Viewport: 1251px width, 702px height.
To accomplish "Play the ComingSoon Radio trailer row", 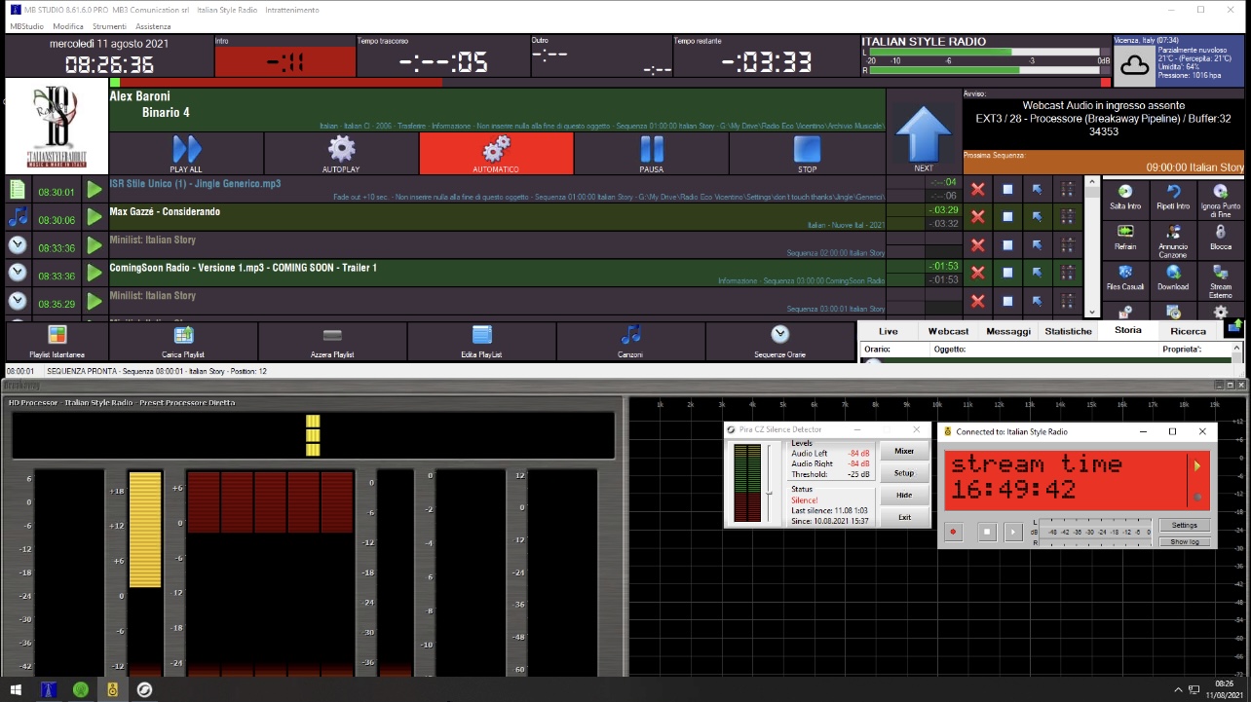I will (x=95, y=274).
